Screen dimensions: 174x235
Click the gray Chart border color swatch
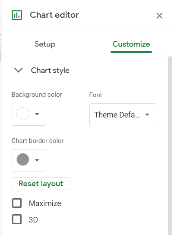(23, 159)
